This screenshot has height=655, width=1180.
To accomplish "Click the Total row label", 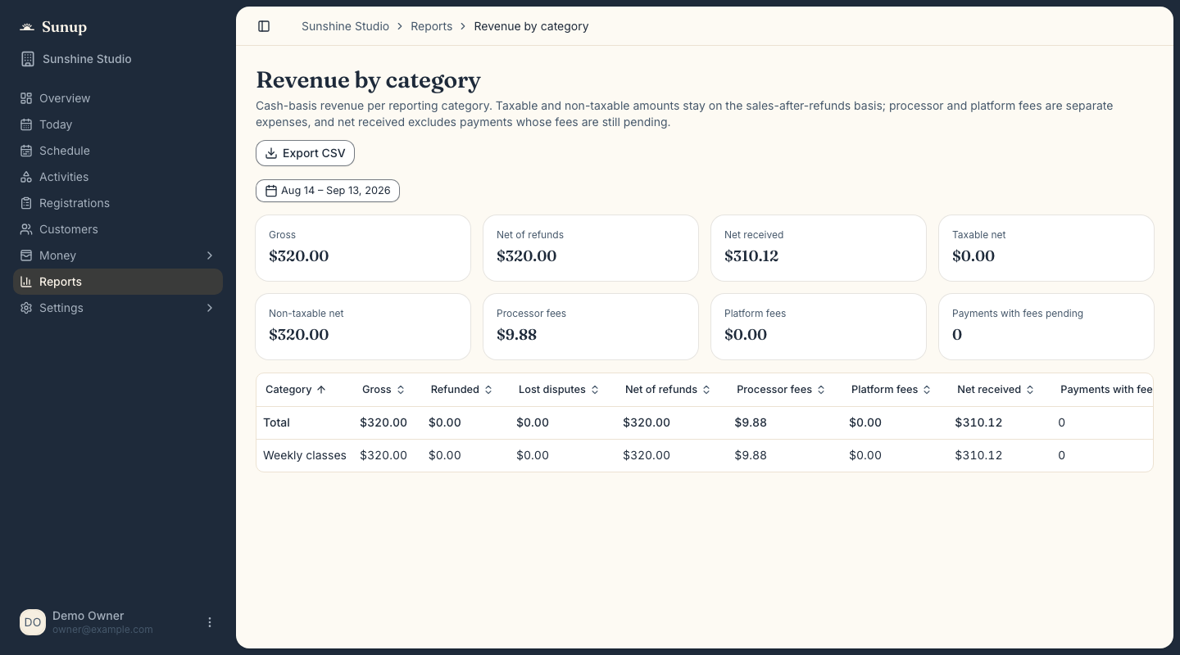I will pyautogui.click(x=276, y=422).
